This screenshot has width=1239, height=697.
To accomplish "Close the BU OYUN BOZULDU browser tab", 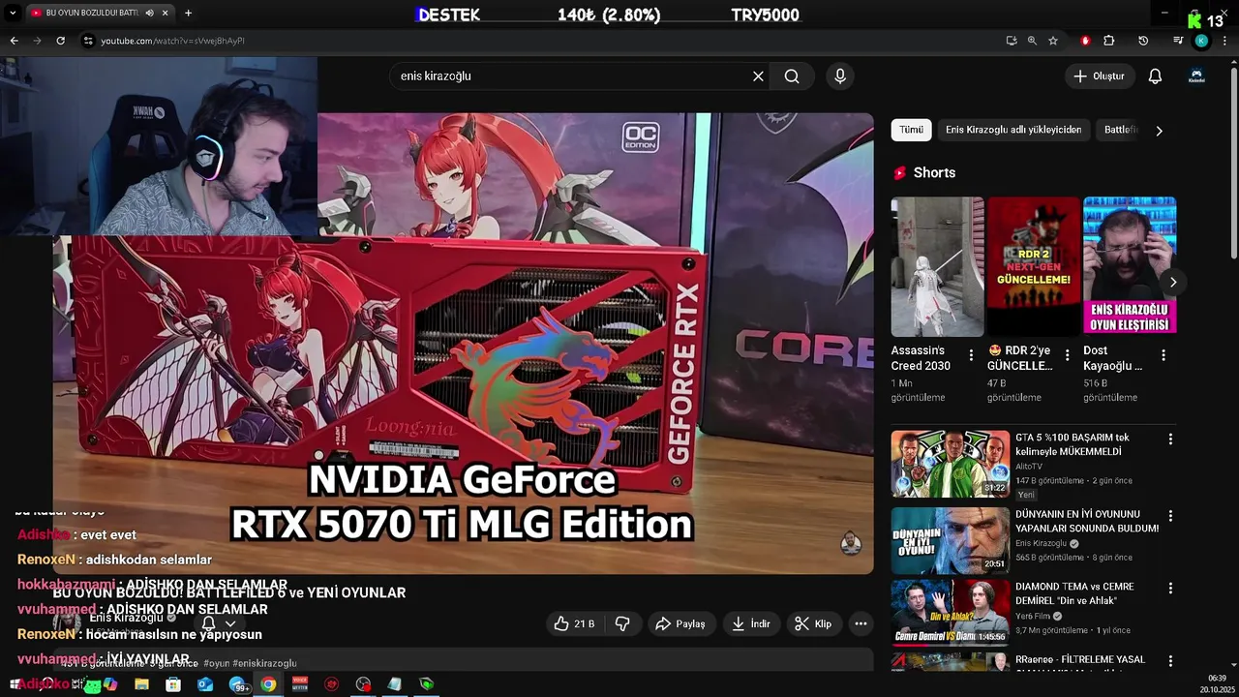I will click(x=166, y=13).
